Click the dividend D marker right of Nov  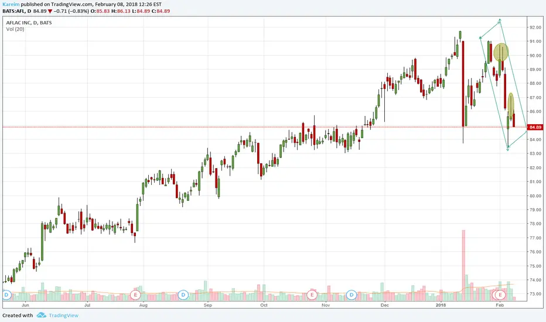pos(352,295)
